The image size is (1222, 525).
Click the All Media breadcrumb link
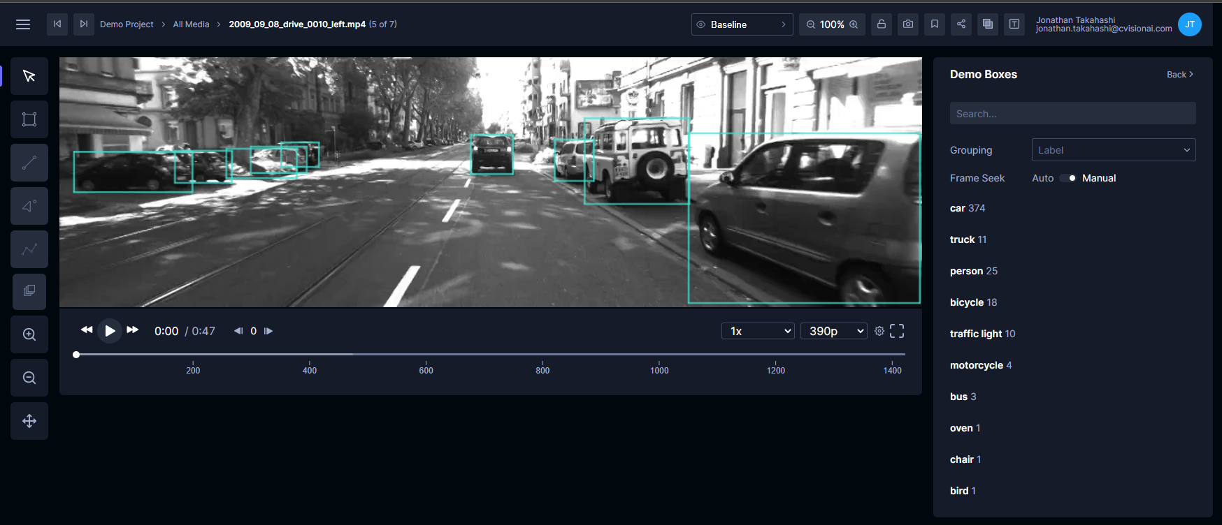pos(191,24)
